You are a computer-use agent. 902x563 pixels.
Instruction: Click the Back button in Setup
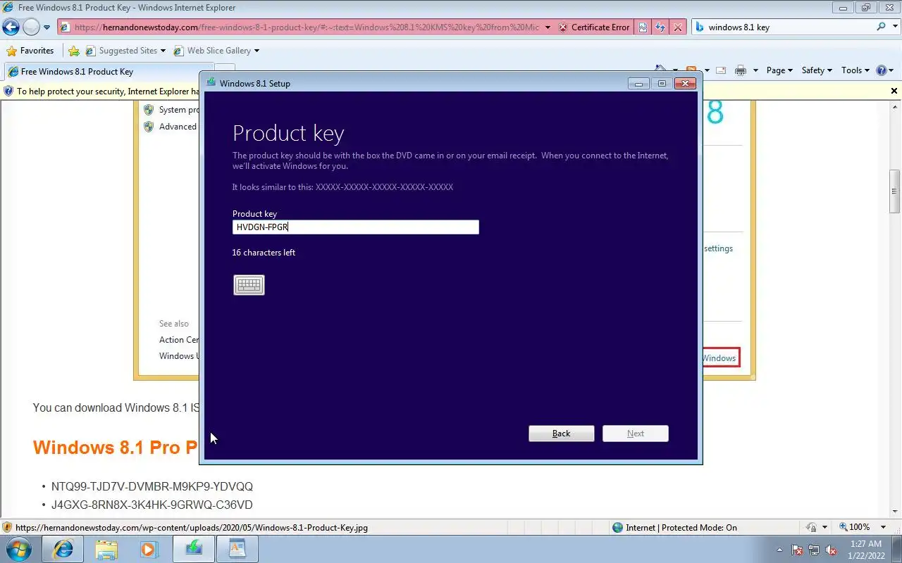[562, 434]
